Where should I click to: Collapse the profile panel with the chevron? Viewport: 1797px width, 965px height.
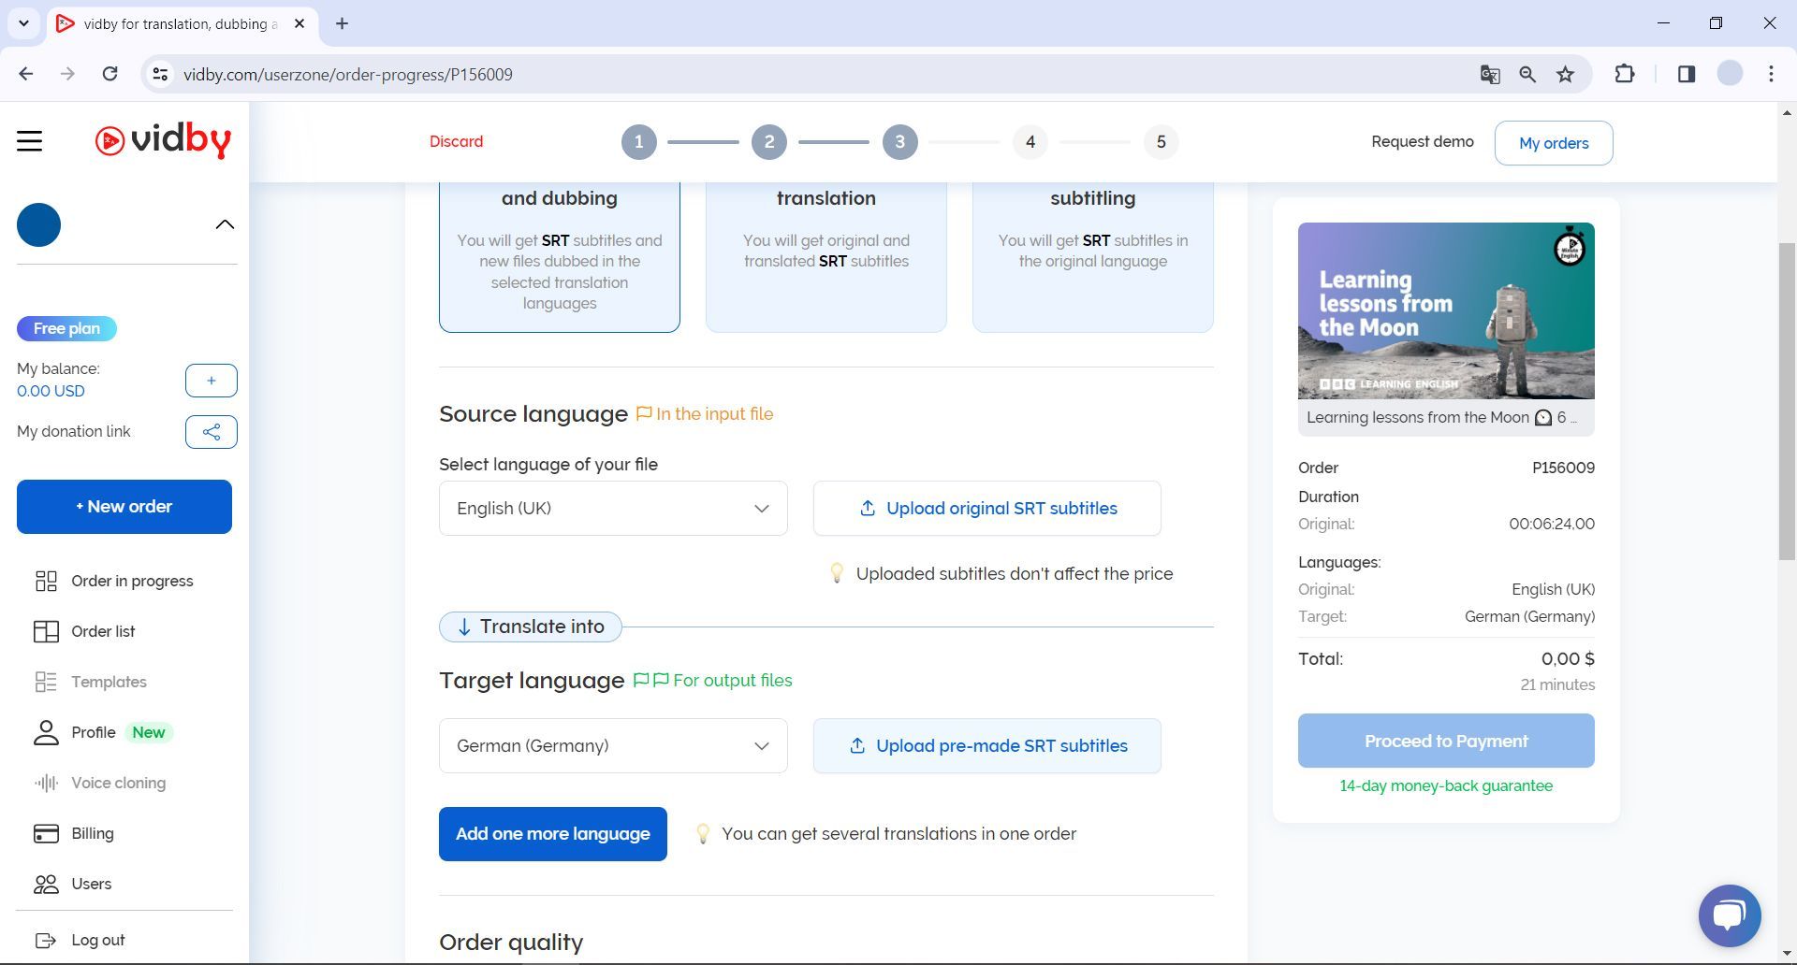point(224,223)
